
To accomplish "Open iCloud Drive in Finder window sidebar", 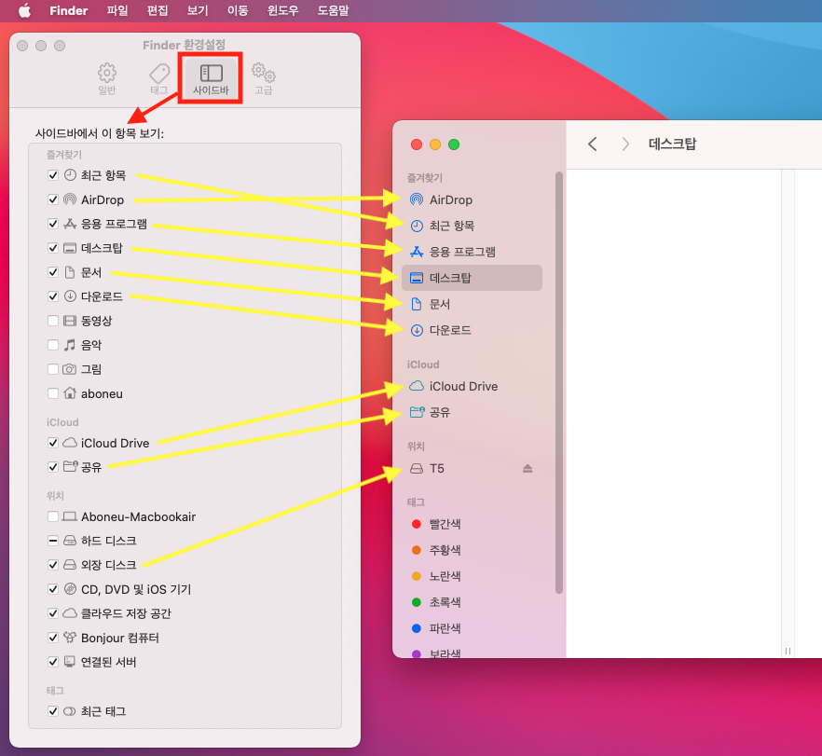I will pos(472,386).
